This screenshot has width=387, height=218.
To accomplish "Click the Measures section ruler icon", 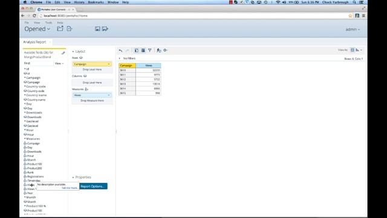I will point(86,89).
